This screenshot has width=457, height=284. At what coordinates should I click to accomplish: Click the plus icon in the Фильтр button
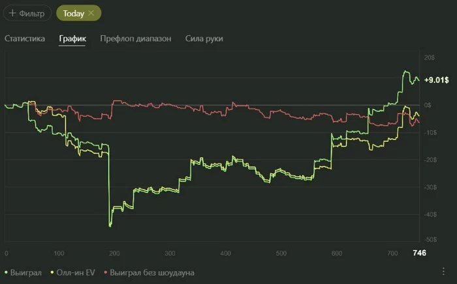coord(12,13)
